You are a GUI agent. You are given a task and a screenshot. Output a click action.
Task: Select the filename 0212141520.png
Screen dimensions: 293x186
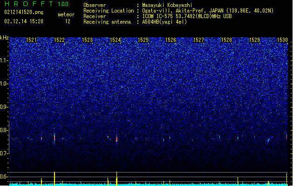coord(24,12)
